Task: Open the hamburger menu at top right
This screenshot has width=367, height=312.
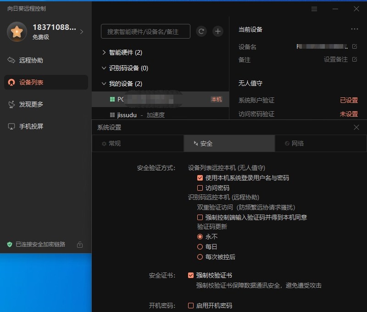Action: pyautogui.click(x=314, y=8)
